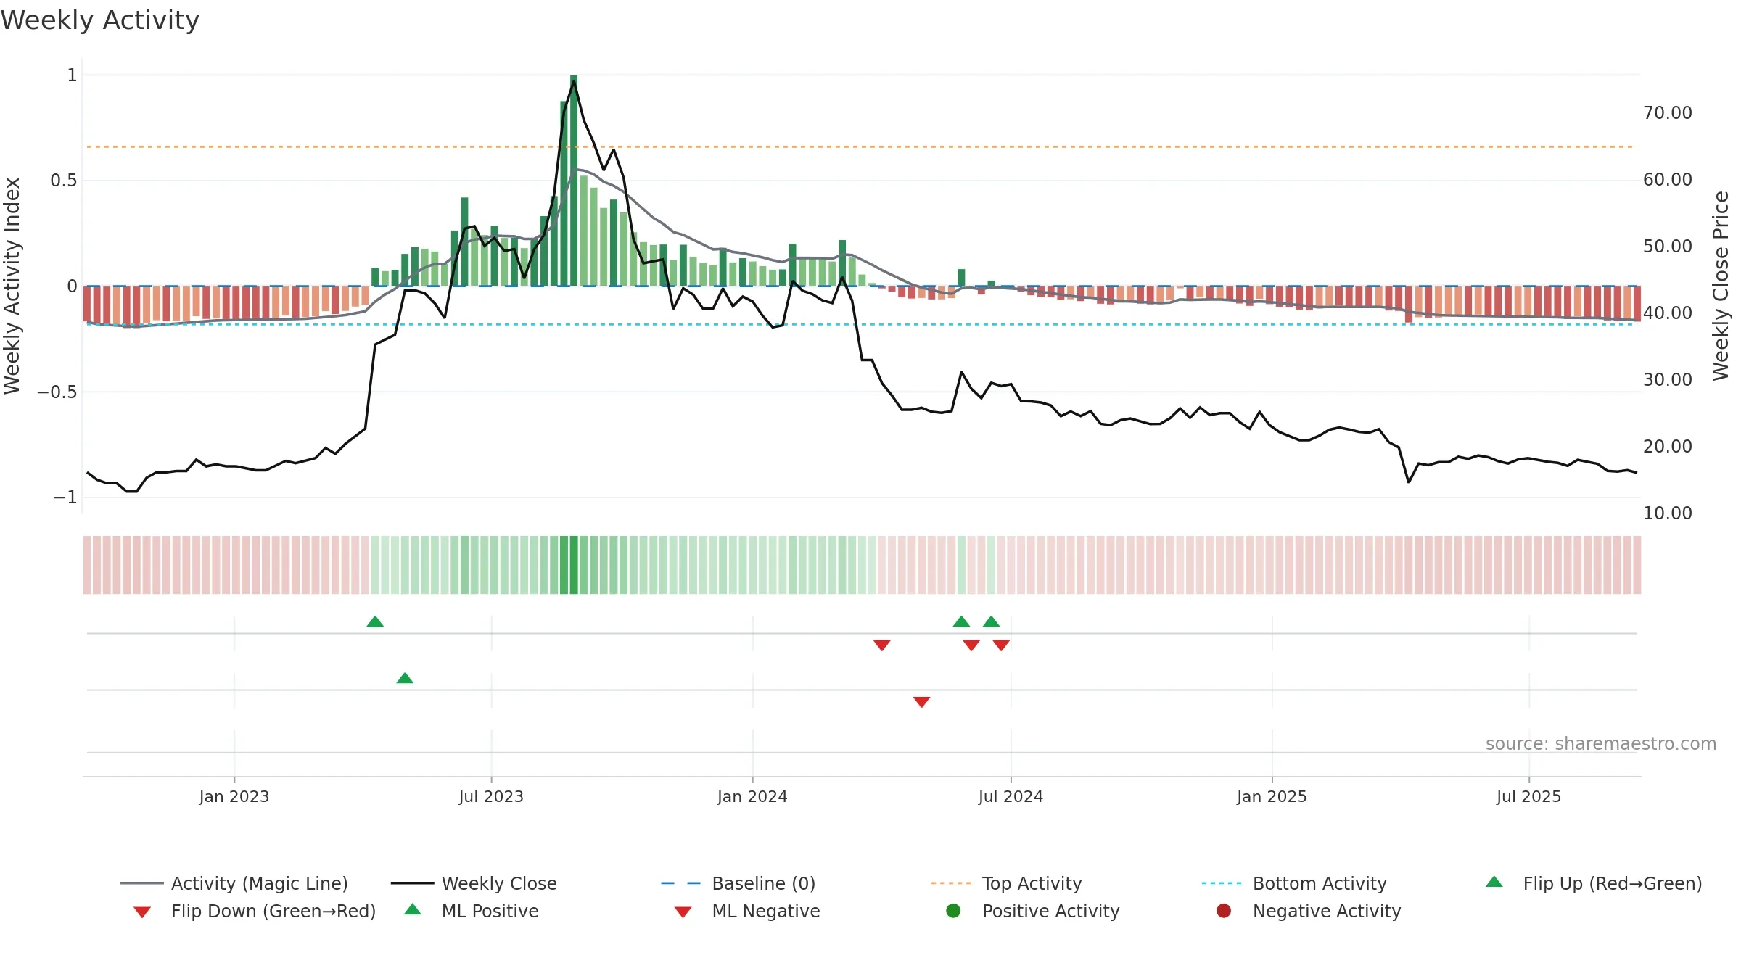Click the red Negative Activity circle icon
Image resolution: width=1741 pixels, height=979 pixels.
point(1224,911)
